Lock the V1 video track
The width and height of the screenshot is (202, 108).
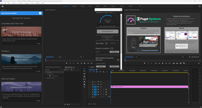93,87
